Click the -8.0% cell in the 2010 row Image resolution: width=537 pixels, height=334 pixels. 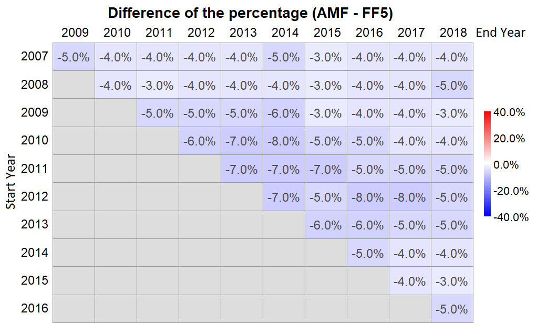(x=284, y=141)
